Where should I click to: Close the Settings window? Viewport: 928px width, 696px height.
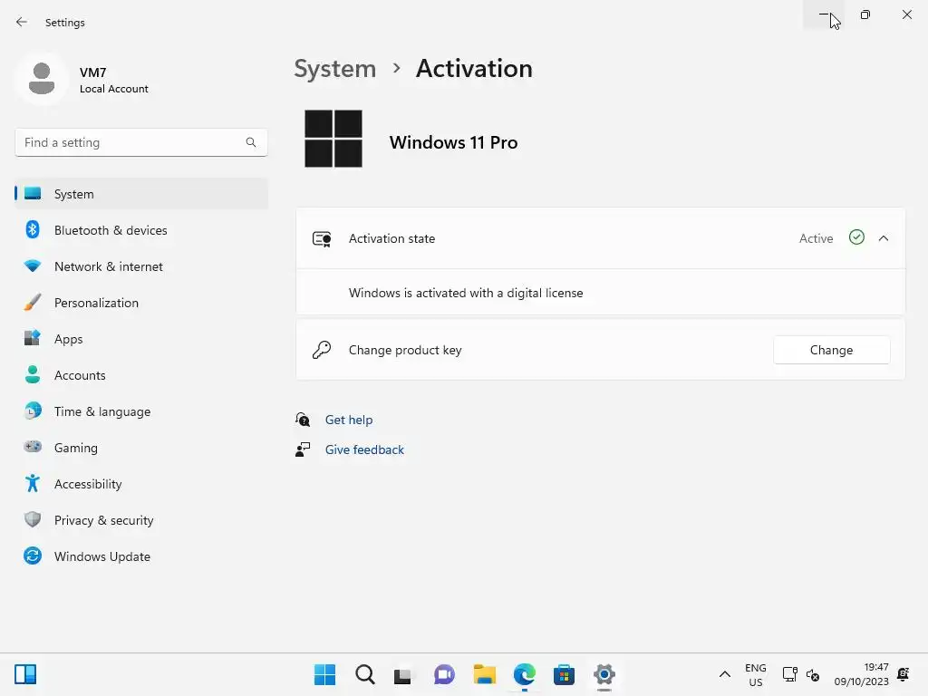click(x=906, y=14)
